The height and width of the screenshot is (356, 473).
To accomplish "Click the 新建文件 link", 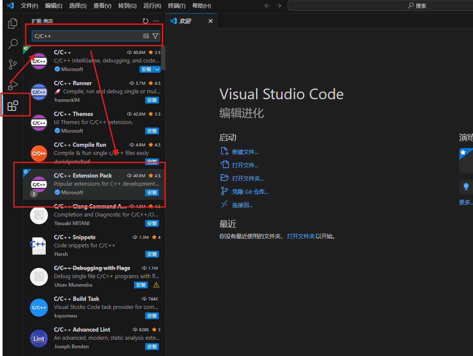I will [245, 152].
